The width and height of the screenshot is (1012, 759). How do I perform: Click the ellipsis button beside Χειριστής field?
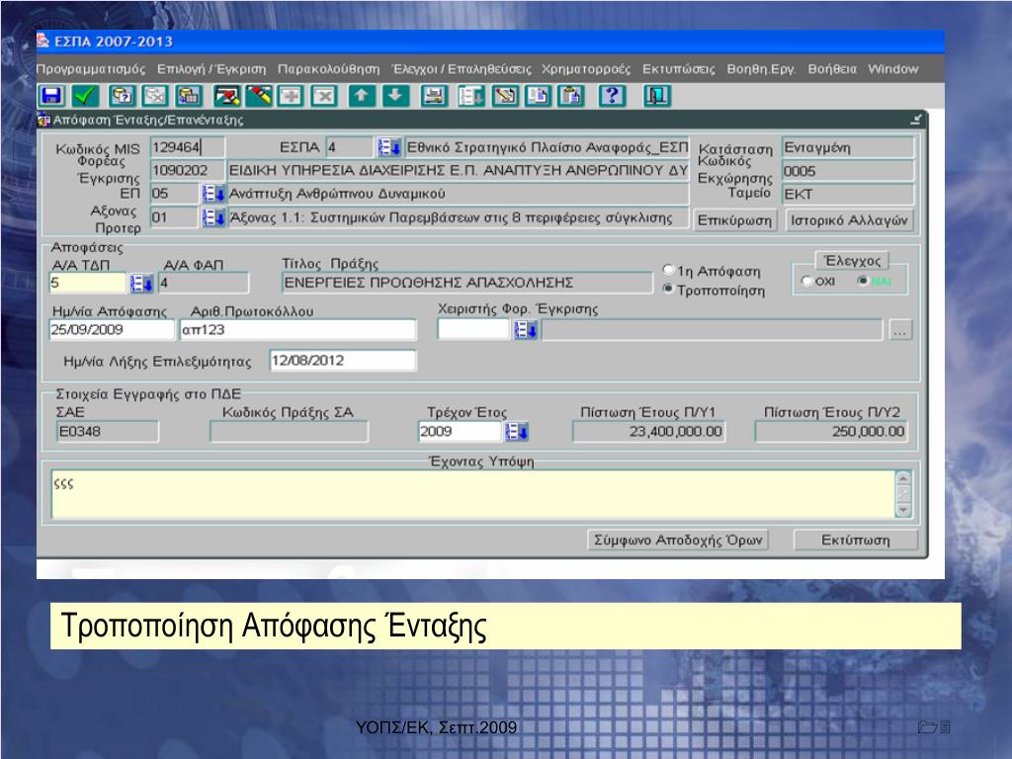click(x=900, y=330)
